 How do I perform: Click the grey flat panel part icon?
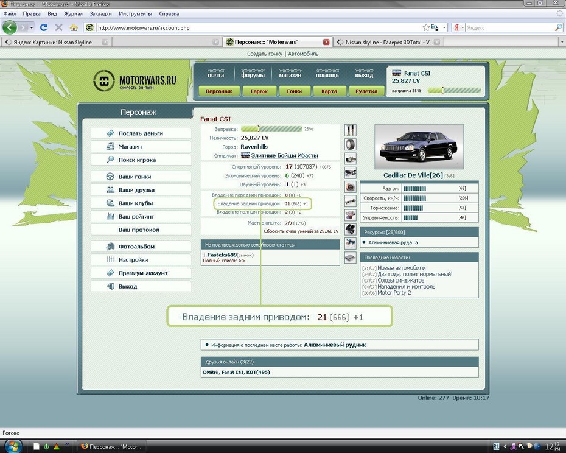click(350, 258)
